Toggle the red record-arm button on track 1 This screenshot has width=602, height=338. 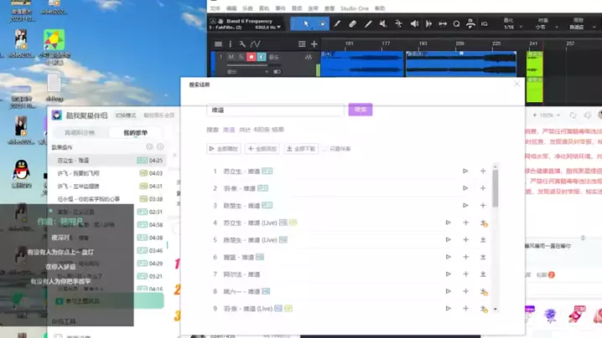point(252,57)
